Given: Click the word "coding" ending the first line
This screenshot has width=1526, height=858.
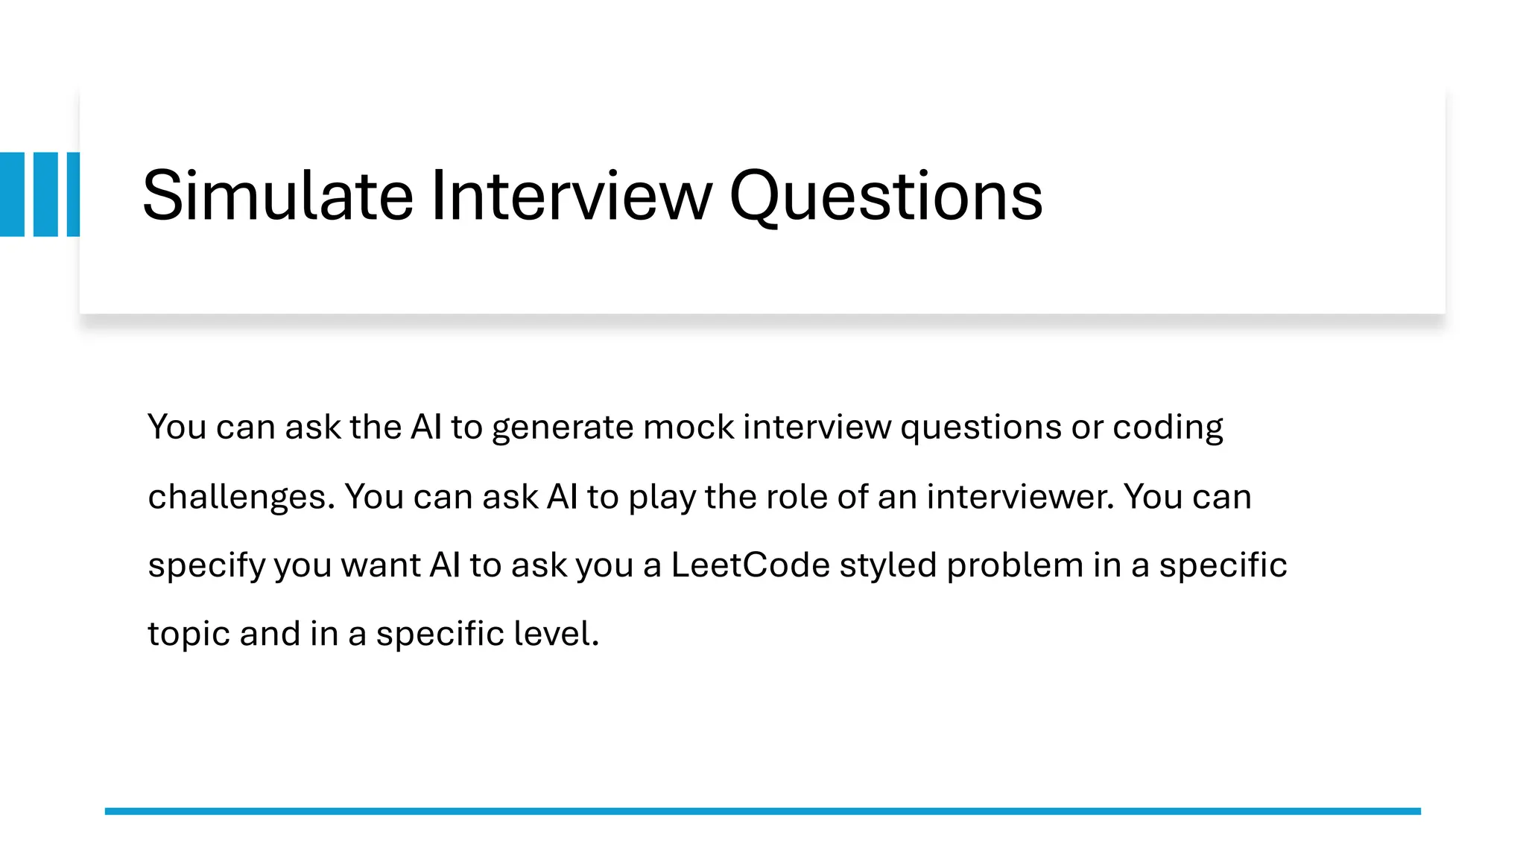Looking at the screenshot, I should tap(1168, 428).
